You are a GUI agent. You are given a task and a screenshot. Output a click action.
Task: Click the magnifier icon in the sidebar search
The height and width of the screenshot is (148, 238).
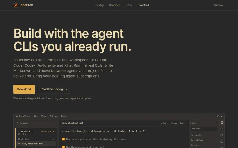[x=18, y=123]
